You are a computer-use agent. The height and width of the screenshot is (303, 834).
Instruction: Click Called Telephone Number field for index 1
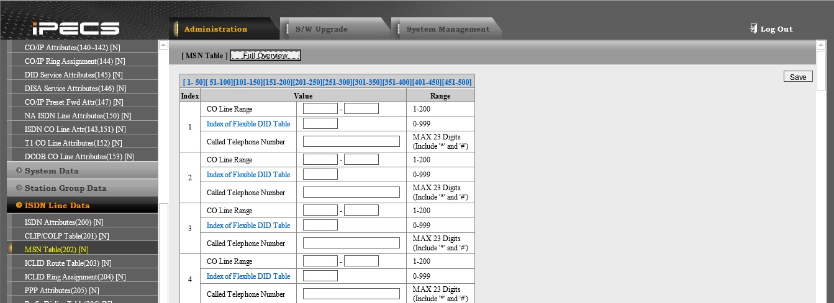(351, 141)
